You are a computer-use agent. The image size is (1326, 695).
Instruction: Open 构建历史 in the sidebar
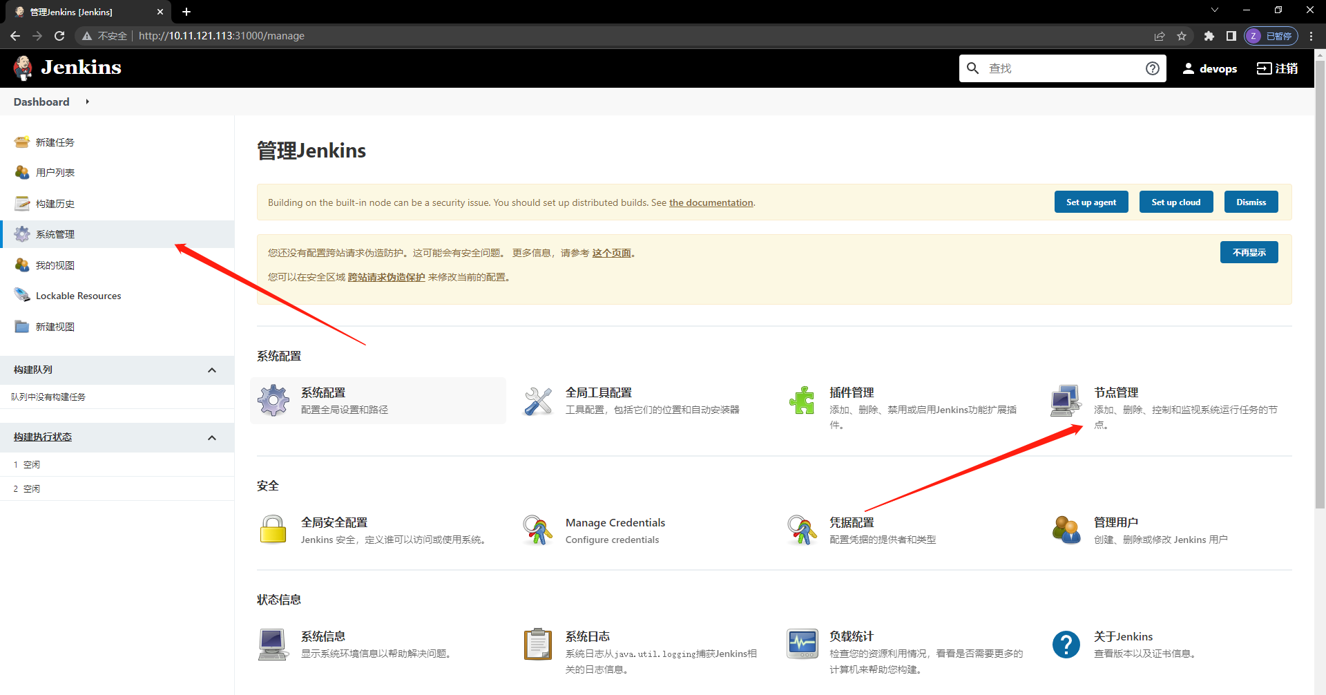tap(55, 204)
